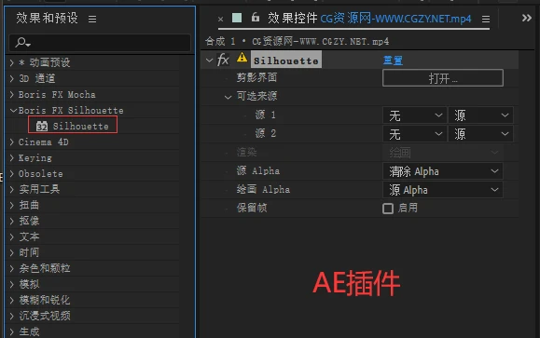
Task: Expand the Boris FX Mocha category
Action: (x=12, y=94)
